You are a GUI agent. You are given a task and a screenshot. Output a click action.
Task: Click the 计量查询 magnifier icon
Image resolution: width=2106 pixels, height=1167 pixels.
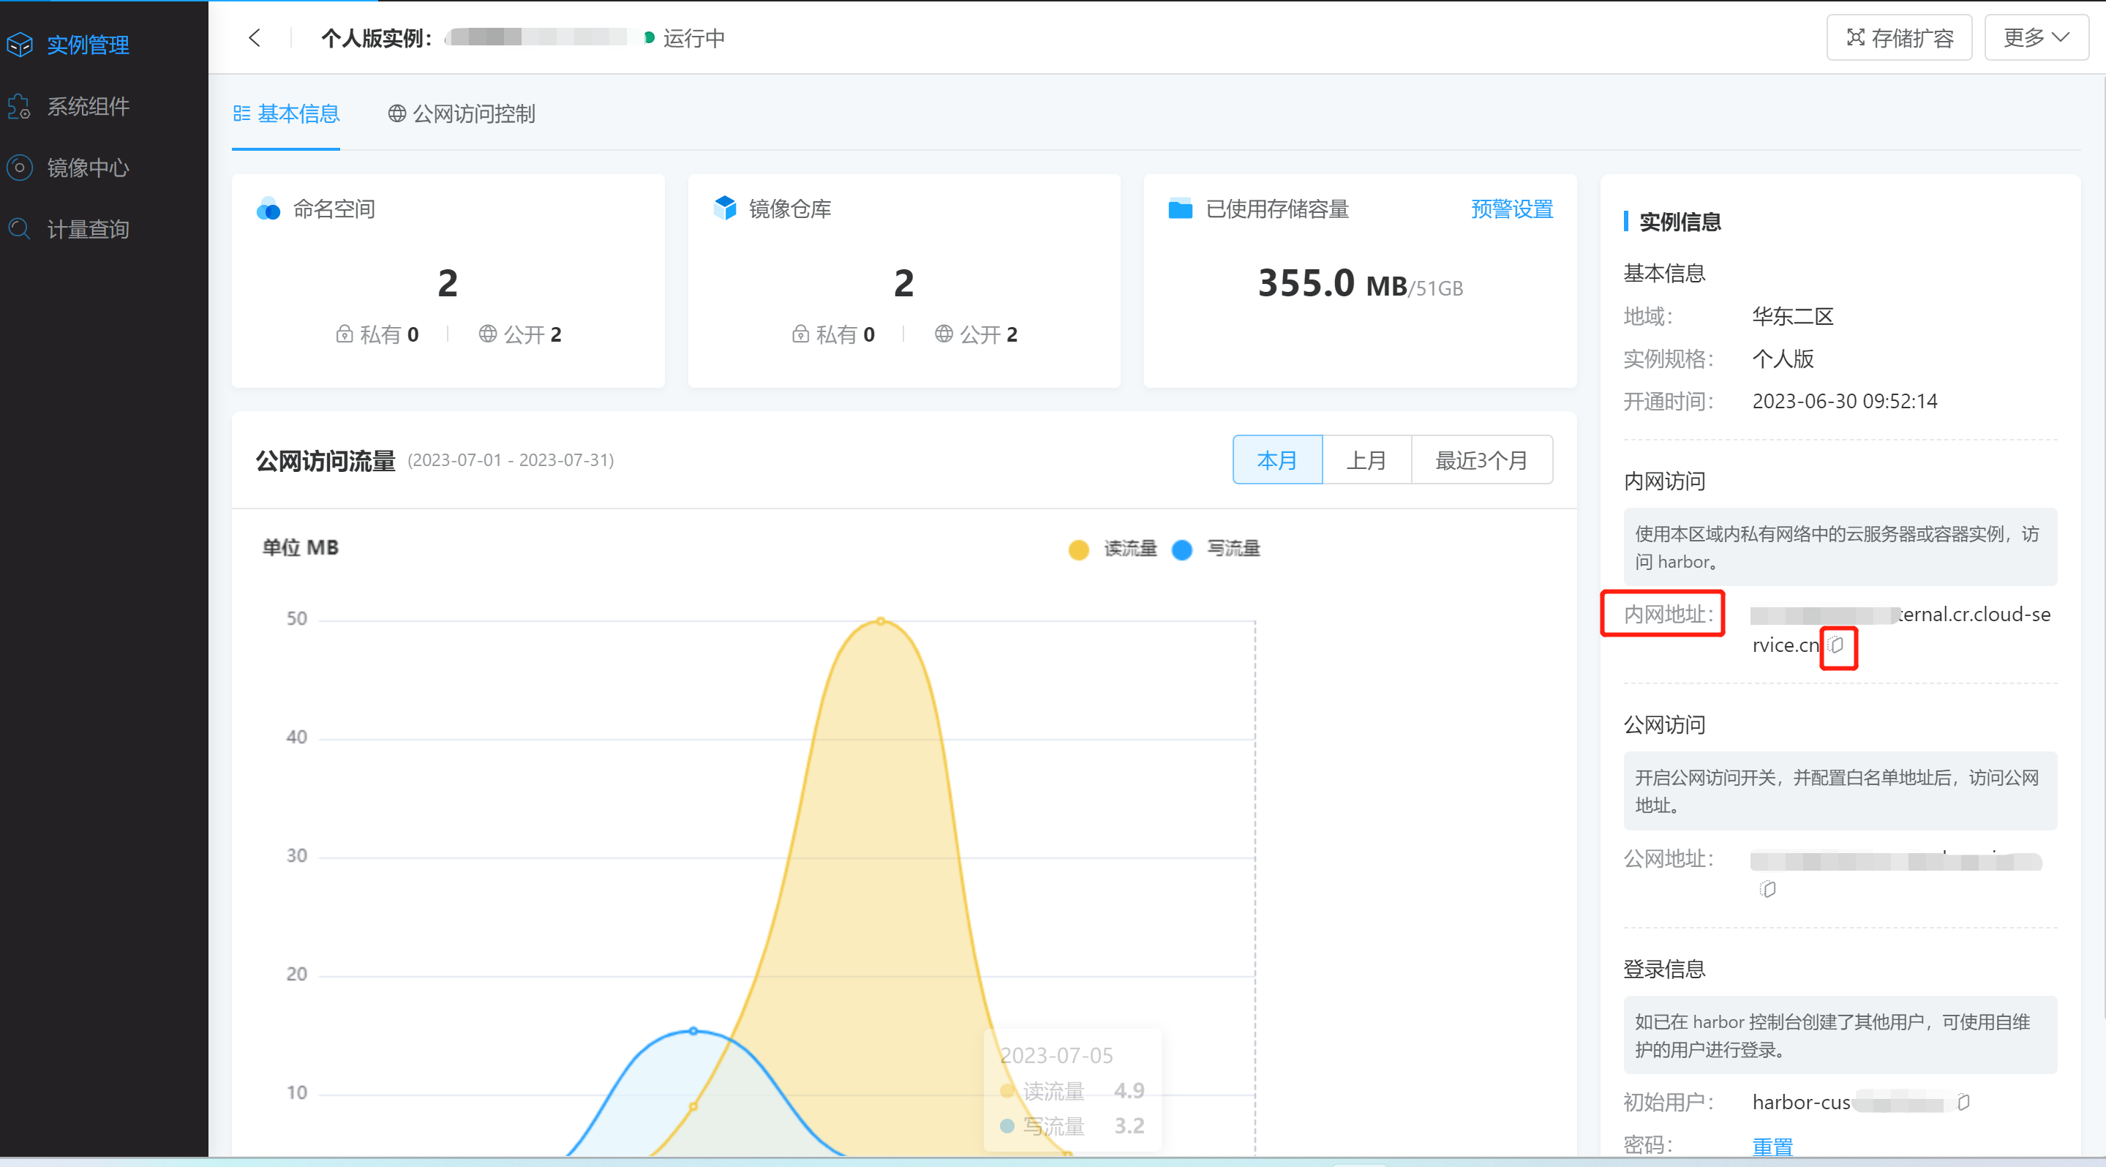[x=20, y=229]
